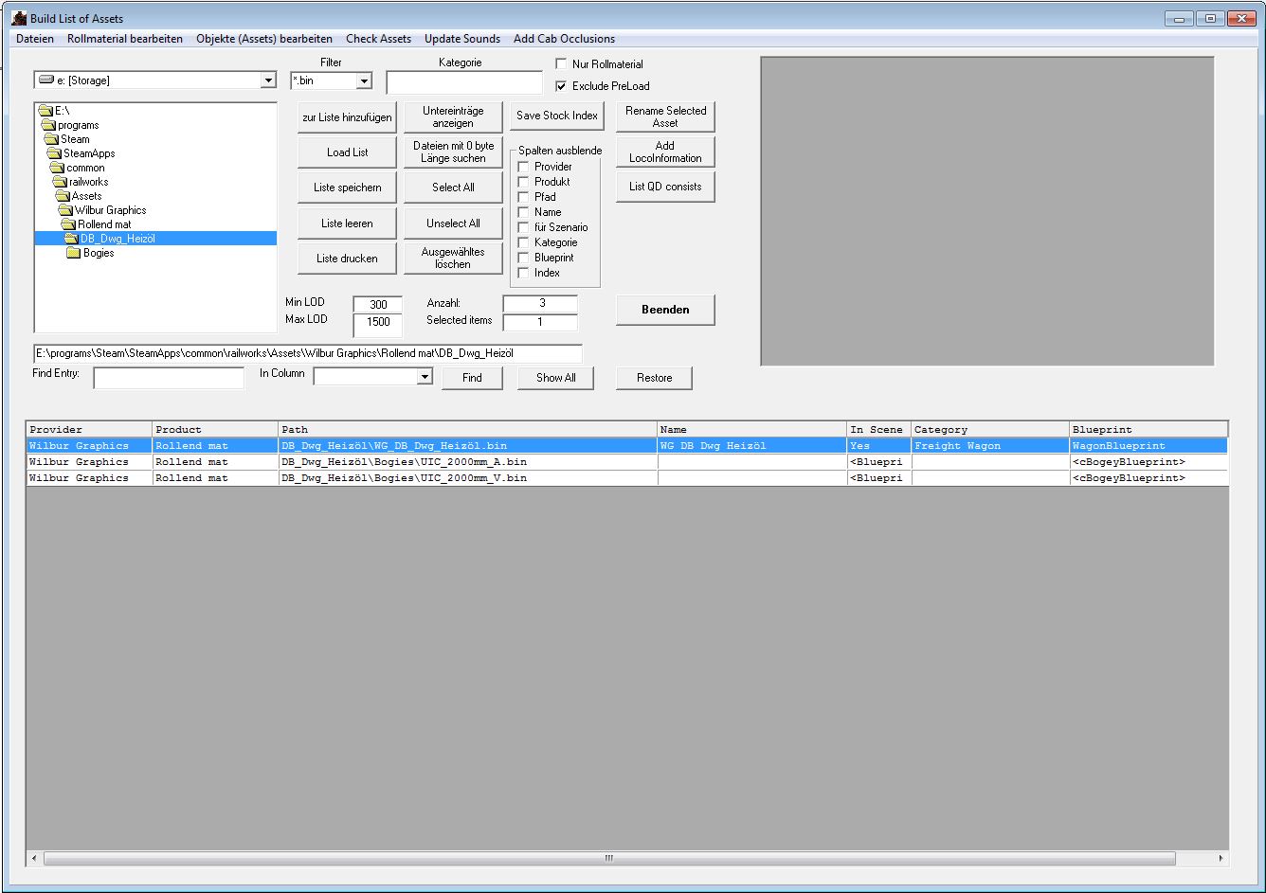Open the Filter *.bin dropdown

364,81
